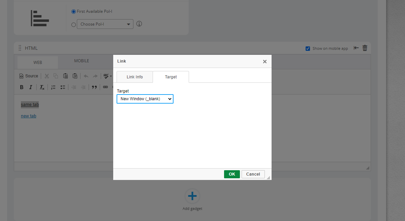
Task: Click the 'HTML' gadget title text
Action: point(31,48)
